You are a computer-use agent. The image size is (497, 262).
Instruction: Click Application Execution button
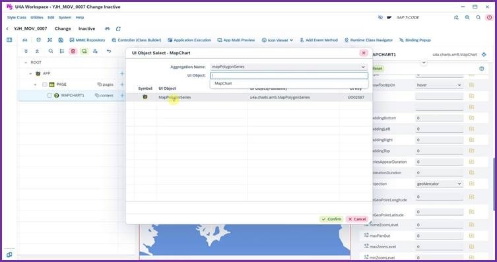click(189, 40)
